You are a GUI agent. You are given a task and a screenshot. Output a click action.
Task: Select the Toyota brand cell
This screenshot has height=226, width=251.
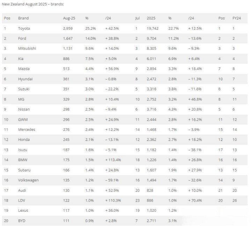point(24,28)
